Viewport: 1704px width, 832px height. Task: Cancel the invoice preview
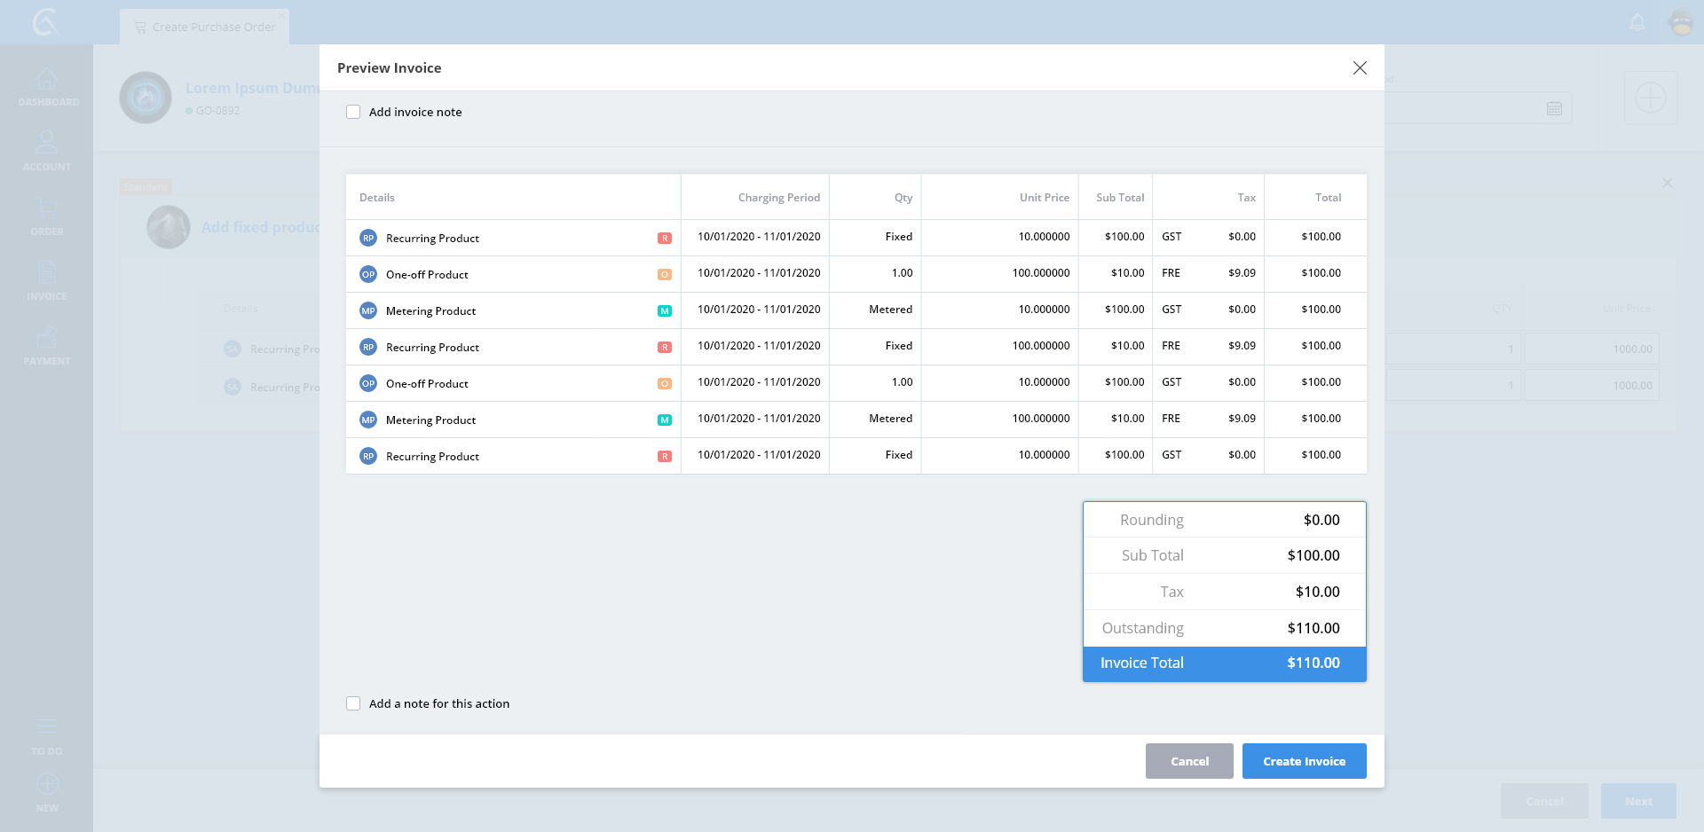[x=1189, y=761]
